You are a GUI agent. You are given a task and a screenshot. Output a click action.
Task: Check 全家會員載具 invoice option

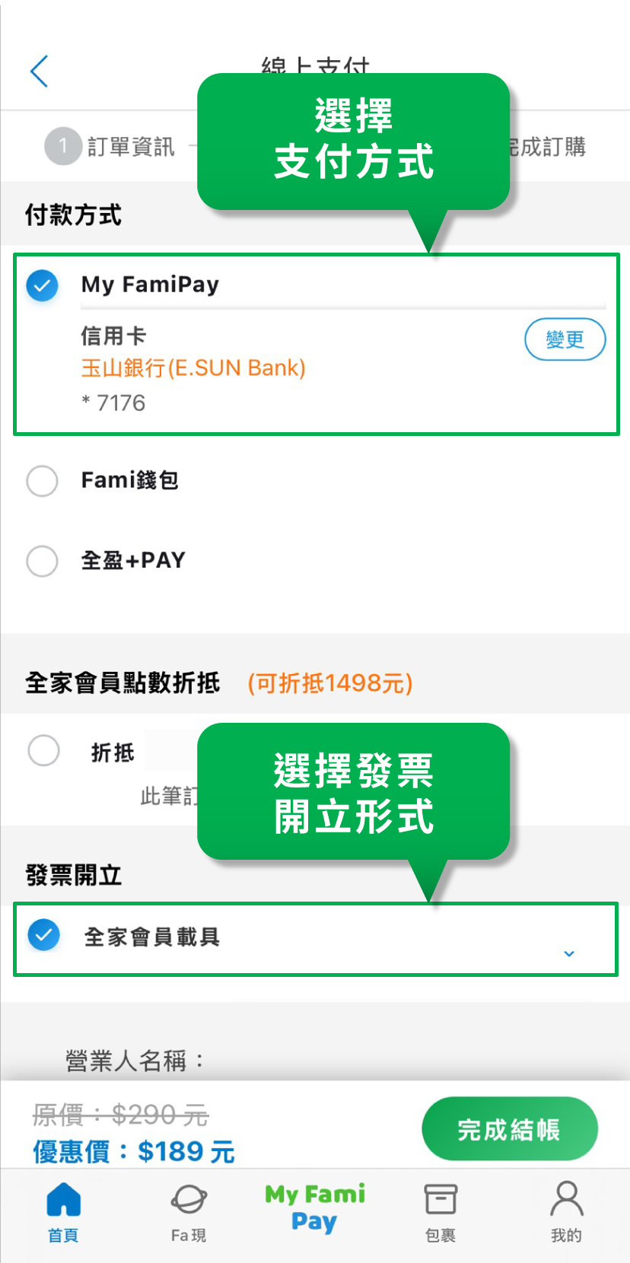point(44,935)
